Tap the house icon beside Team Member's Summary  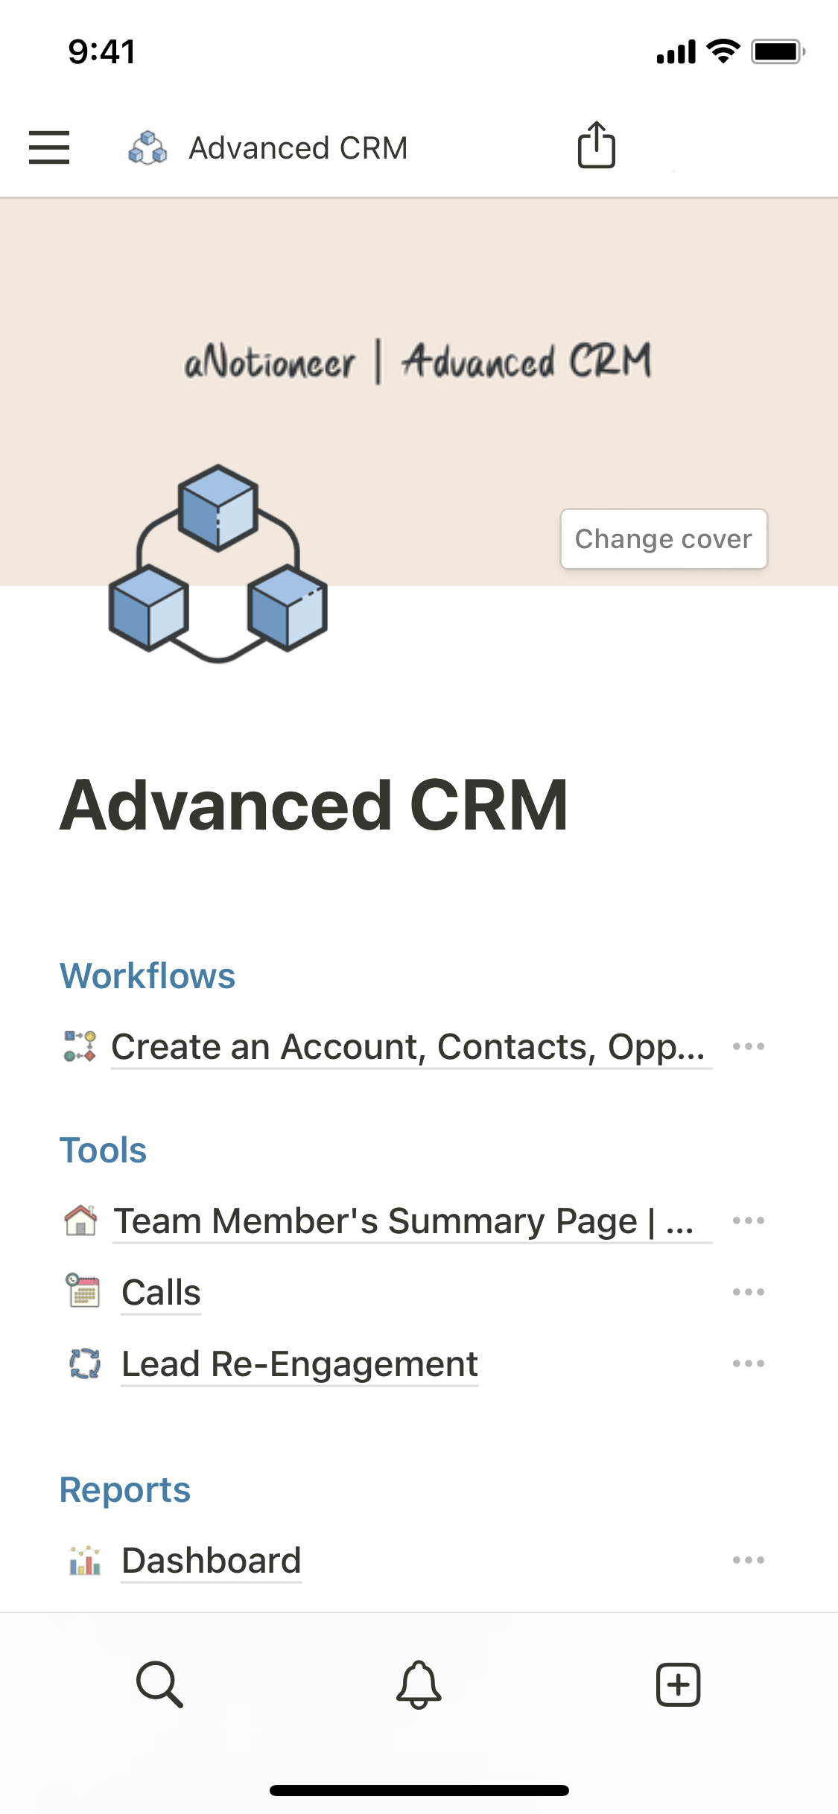tap(80, 1221)
